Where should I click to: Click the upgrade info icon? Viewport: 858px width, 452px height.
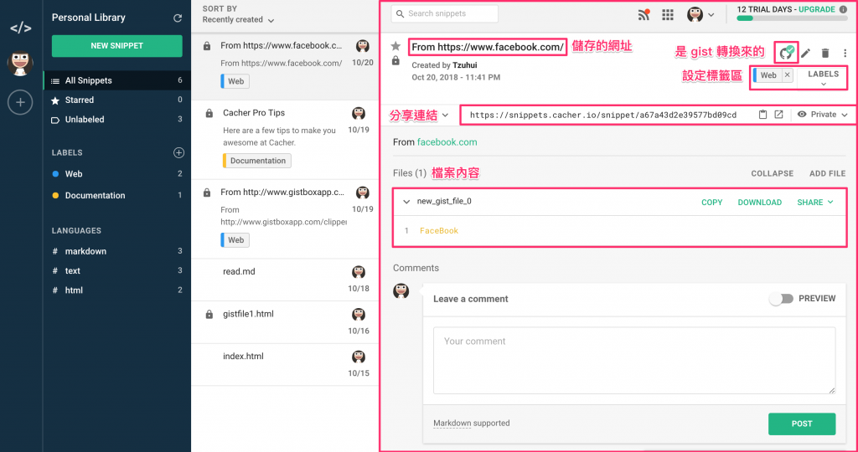[843, 9]
